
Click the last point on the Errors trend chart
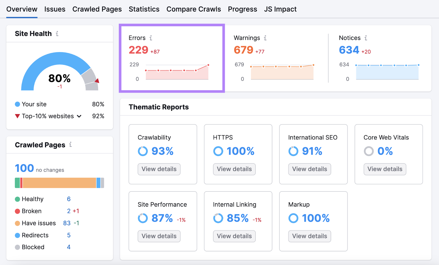click(x=208, y=65)
